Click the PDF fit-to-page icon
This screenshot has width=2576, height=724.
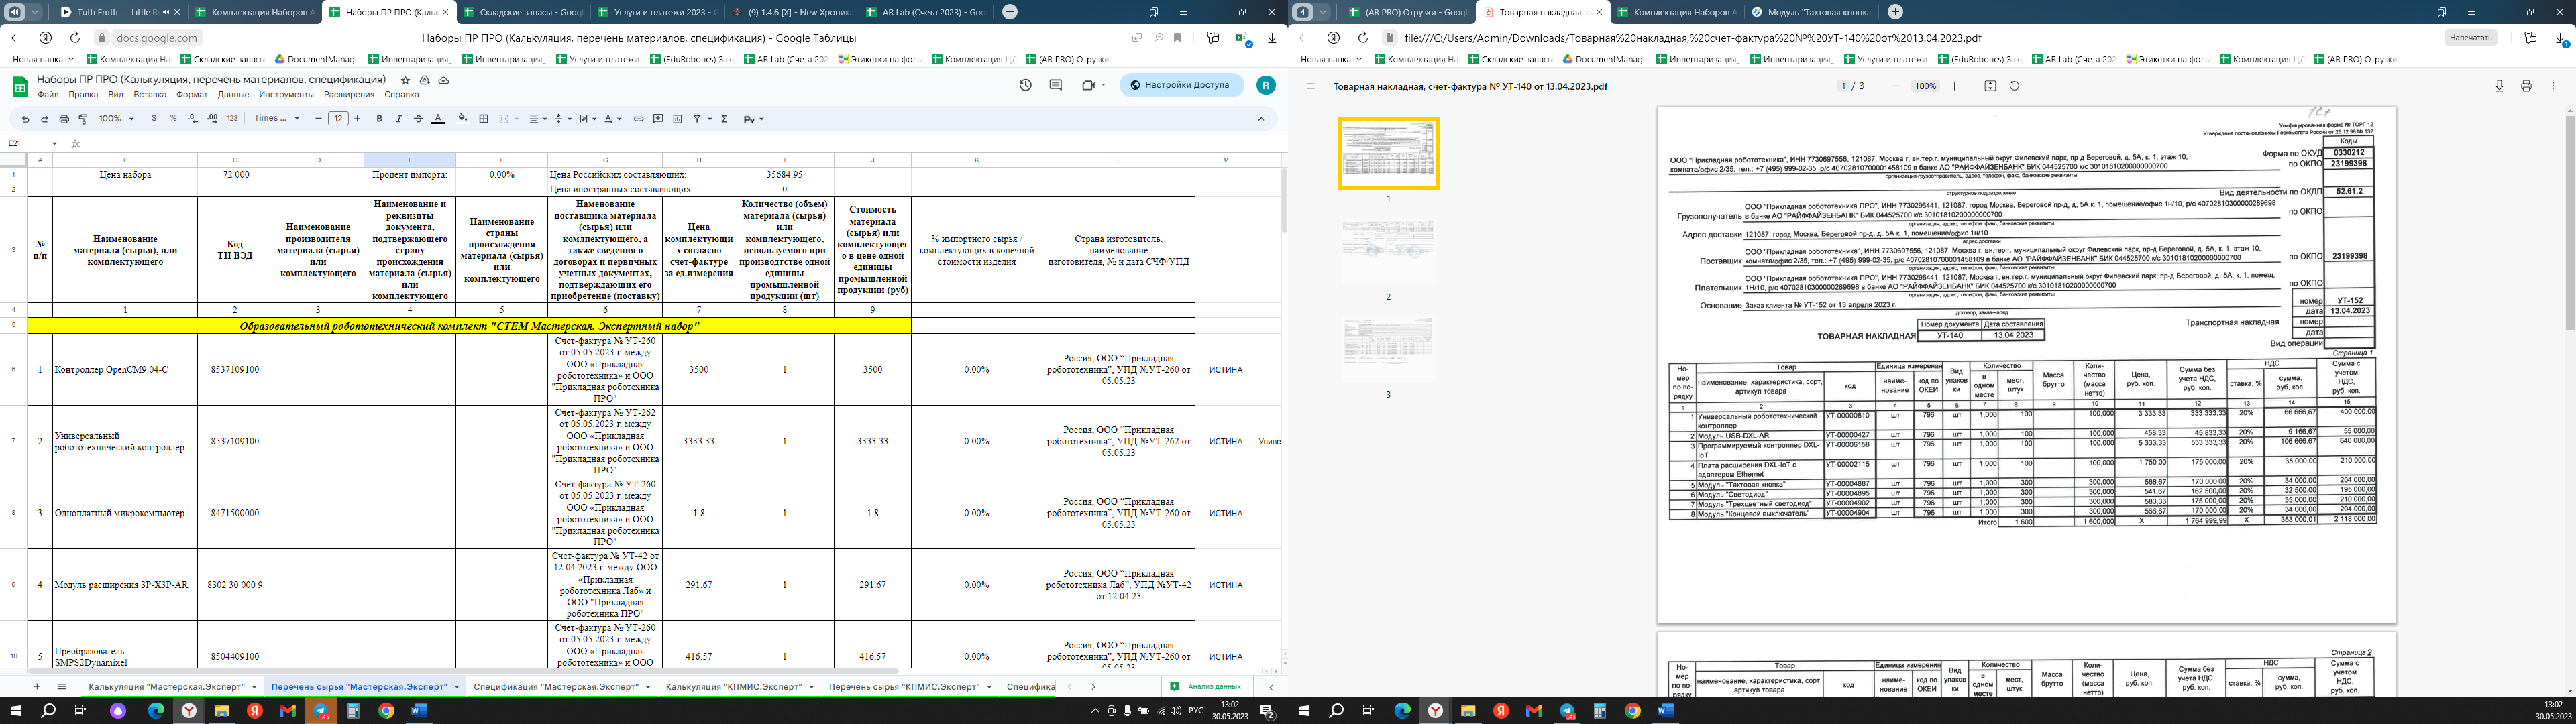click(x=1990, y=87)
